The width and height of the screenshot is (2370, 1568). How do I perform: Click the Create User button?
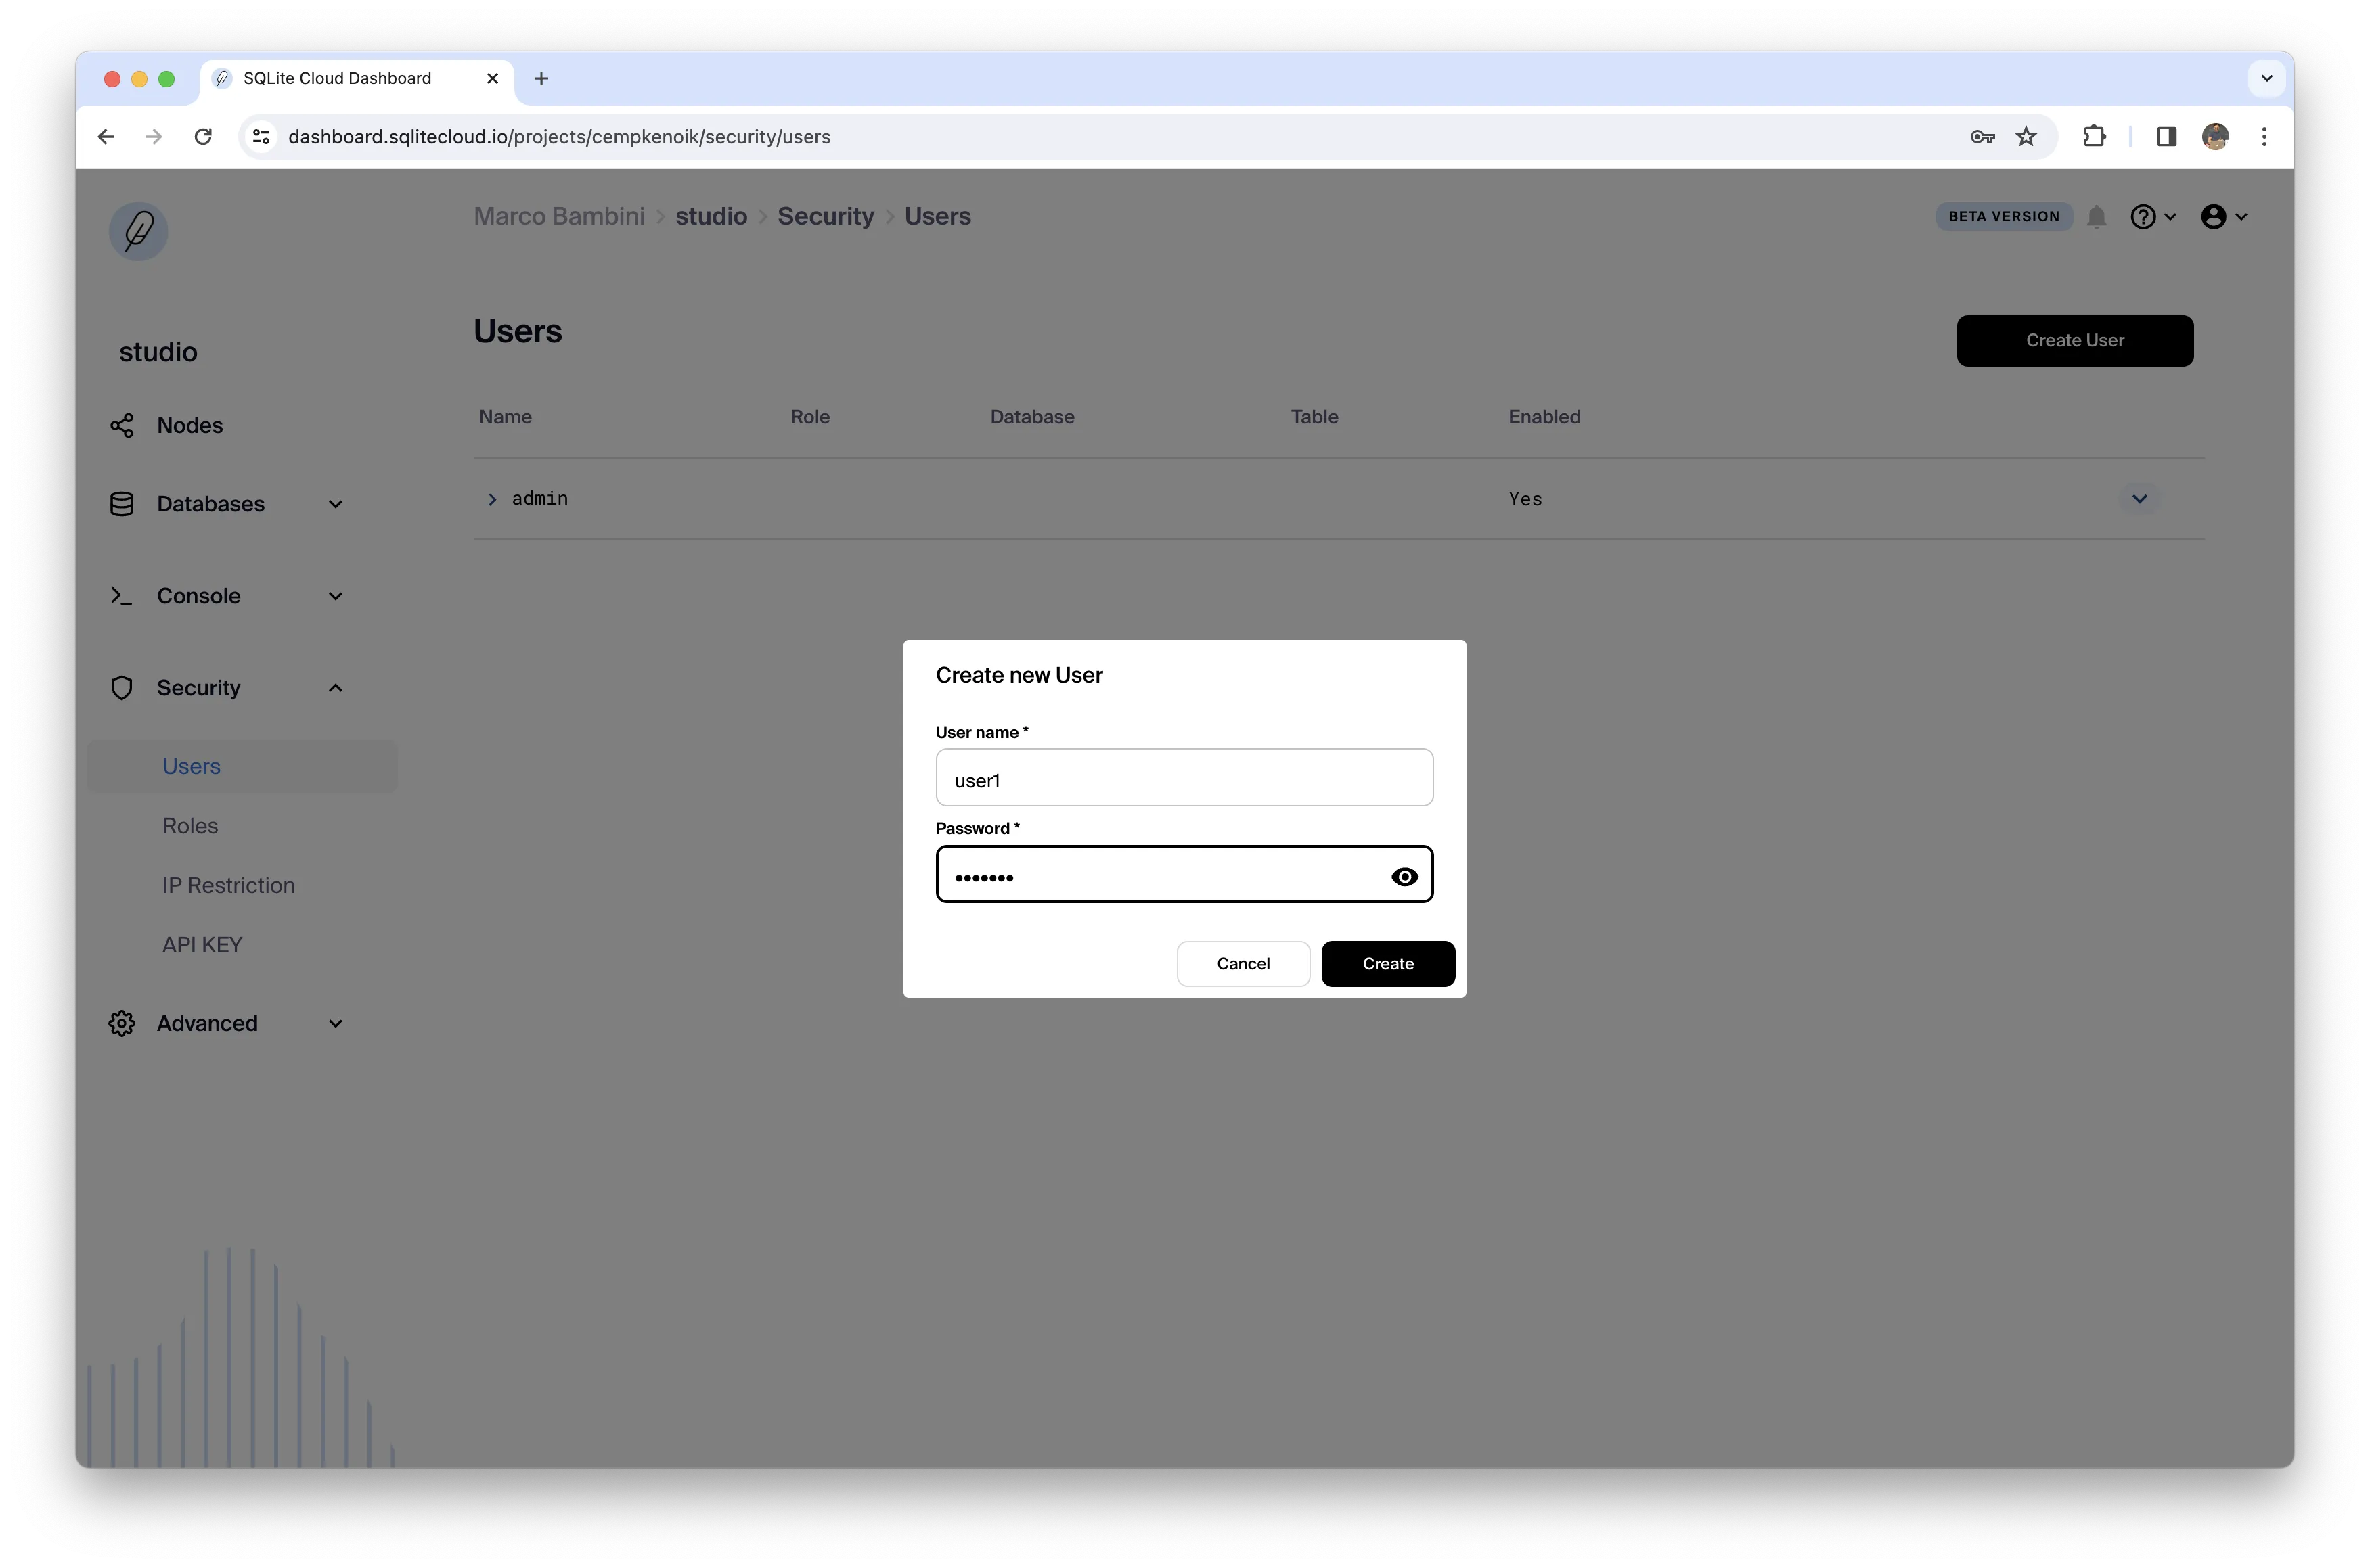[2075, 340]
